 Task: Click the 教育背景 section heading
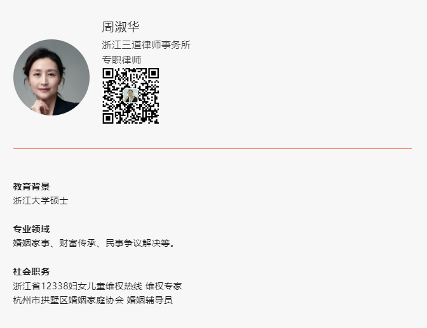[x=31, y=187]
